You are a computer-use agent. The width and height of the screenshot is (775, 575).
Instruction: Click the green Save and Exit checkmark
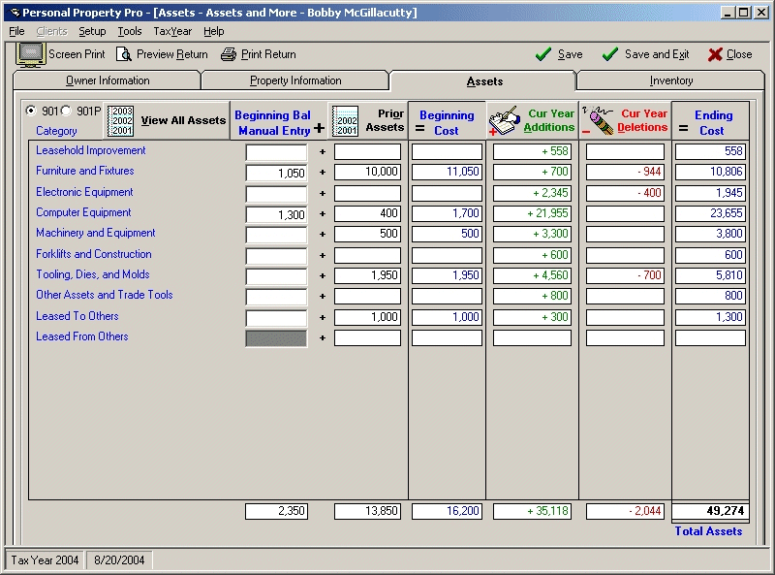[610, 54]
